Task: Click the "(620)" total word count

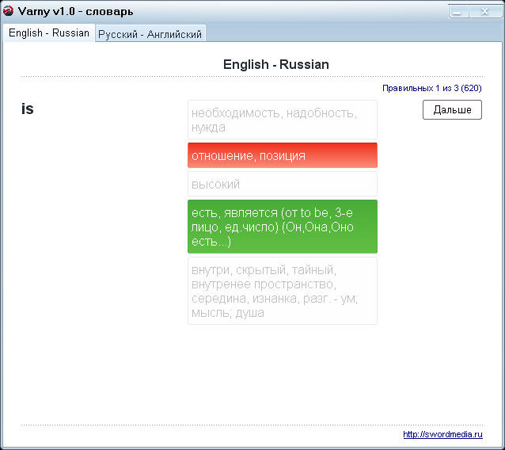Action: 472,88
